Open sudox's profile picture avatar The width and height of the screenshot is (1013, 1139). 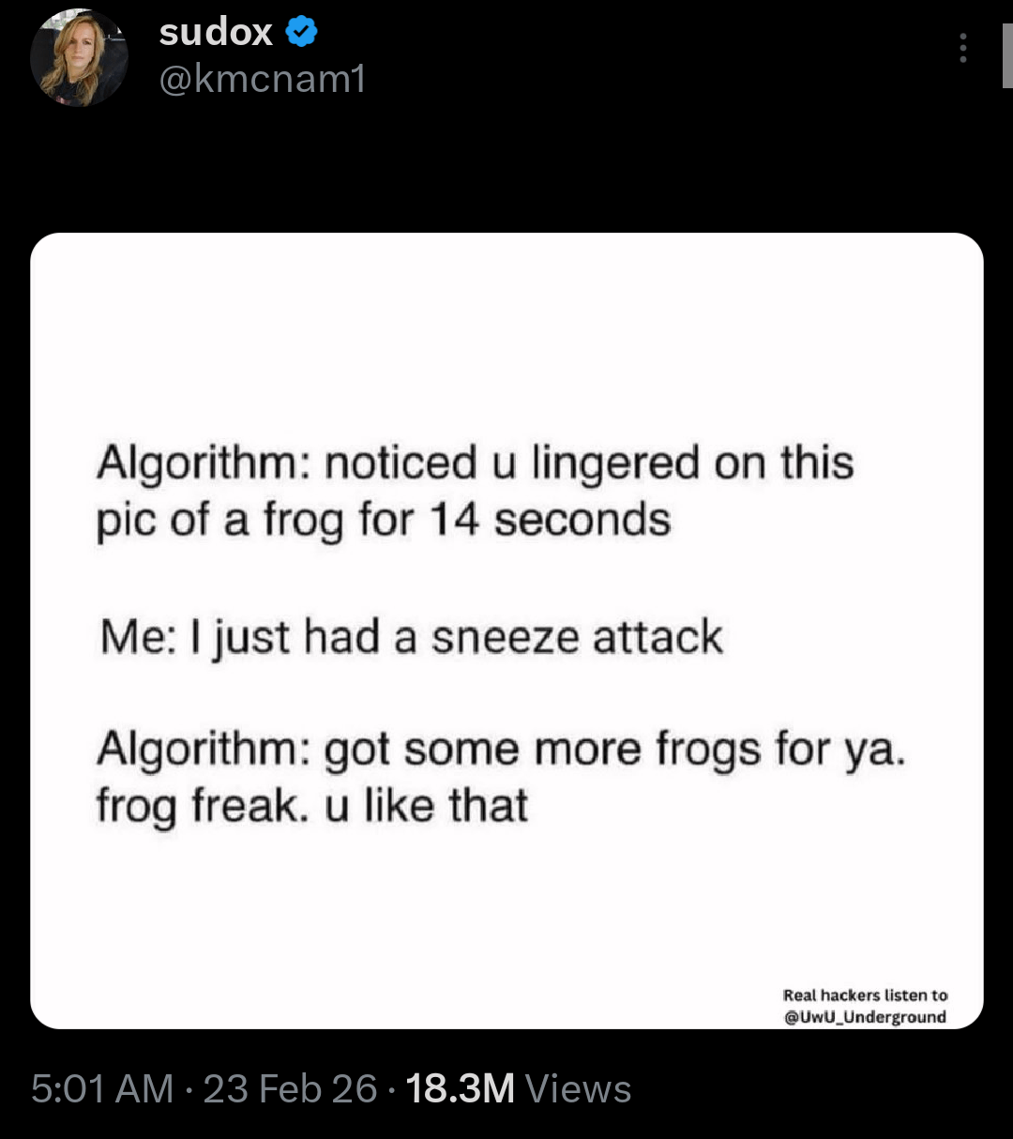point(79,58)
